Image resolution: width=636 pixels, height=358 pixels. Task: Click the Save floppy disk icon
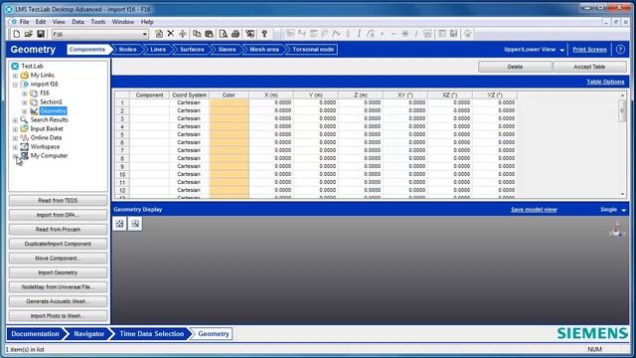pos(41,34)
